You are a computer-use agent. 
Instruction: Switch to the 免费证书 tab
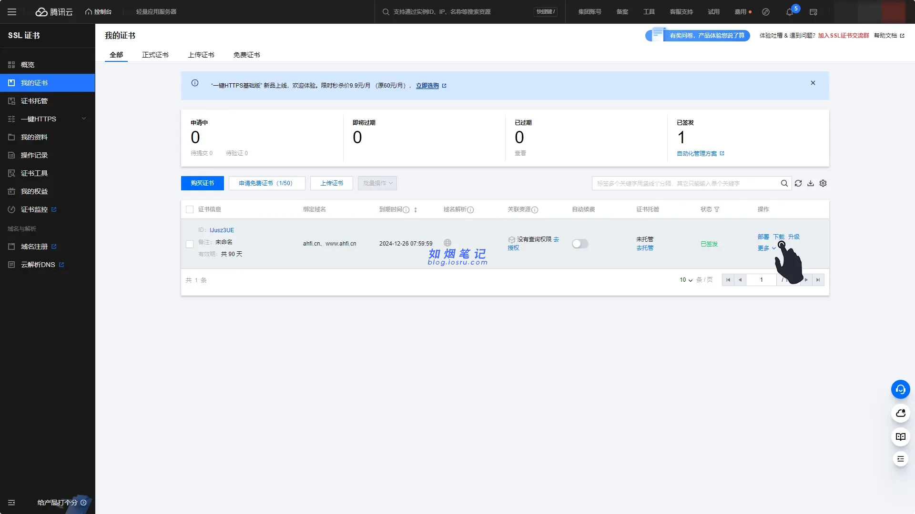coord(247,55)
